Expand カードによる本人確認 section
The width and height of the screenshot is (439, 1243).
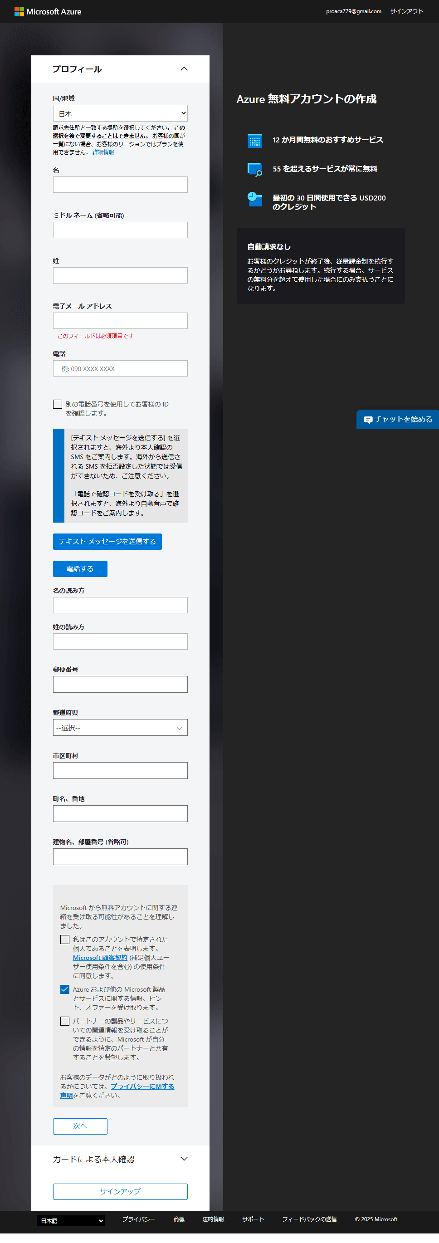pos(120,1159)
